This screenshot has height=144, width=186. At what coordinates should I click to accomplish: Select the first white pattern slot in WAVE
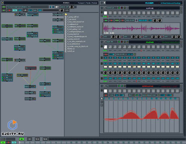[x=105, y=13]
